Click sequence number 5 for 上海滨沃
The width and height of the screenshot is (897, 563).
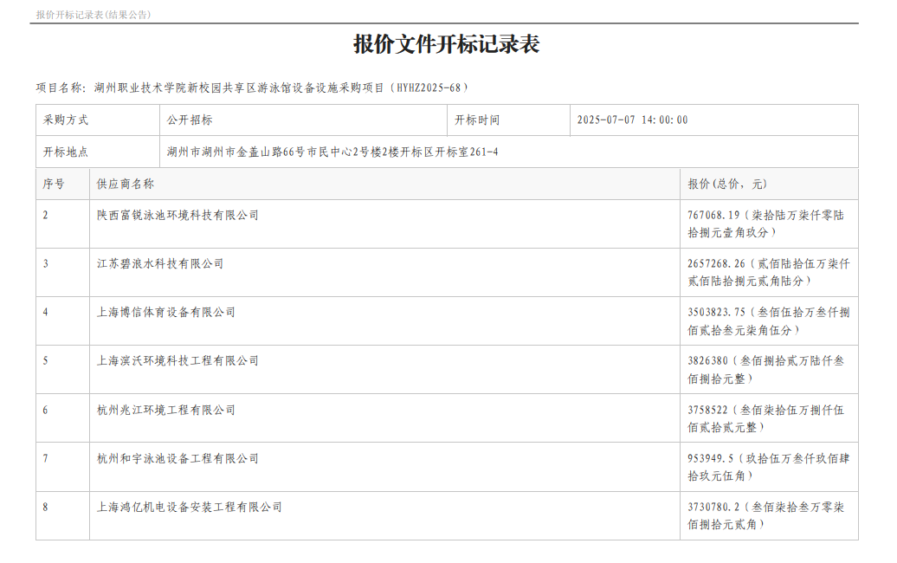point(45,361)
